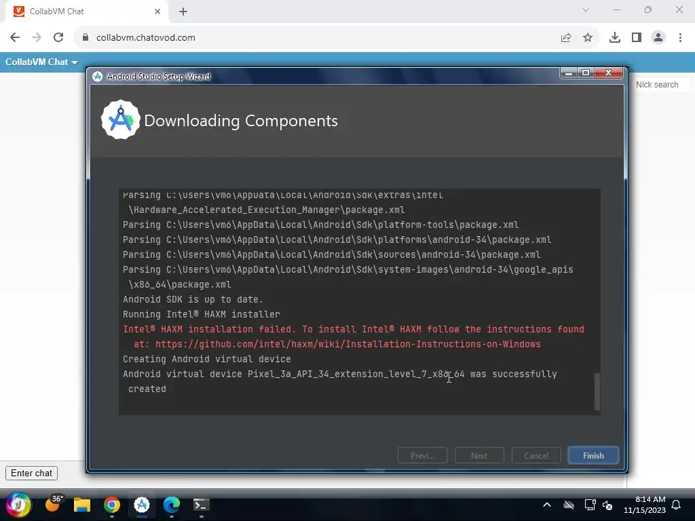Click the Enter chat button
The width and height of the screenshot is (695, 521).
coord(31,473)
